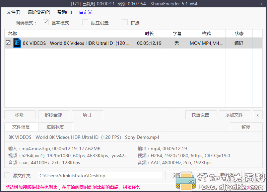The height and width of the screenshot is (192, 267).
Task: Enable the 拼接 checkbox
Action: click(125, 22)
